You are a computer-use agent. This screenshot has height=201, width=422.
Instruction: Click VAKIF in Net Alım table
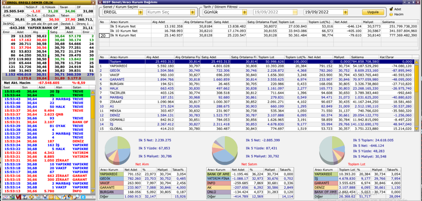[x=111, y=183]
